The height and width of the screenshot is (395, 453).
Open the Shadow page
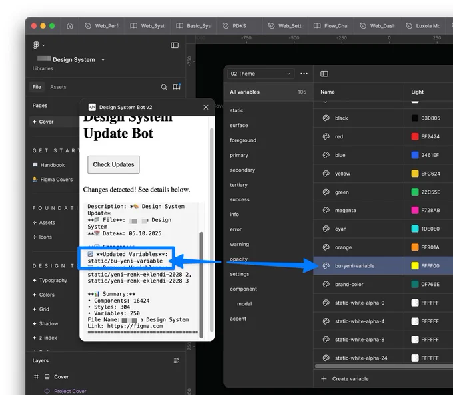pyautogui.click(x=49, y=323)
